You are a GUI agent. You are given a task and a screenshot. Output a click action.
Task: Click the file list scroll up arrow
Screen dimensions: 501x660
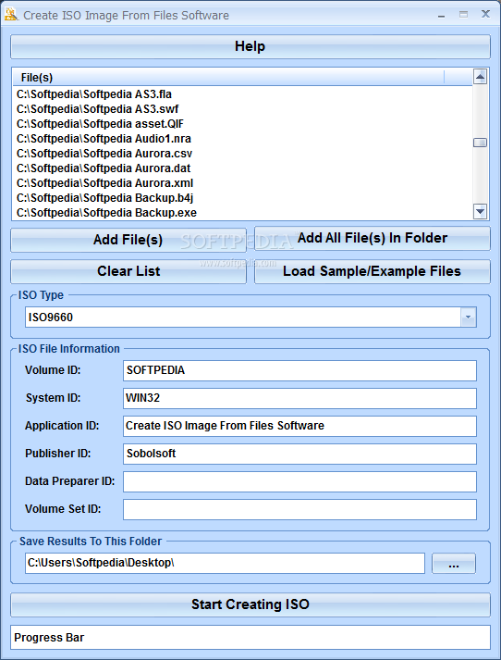coord(480,77)
